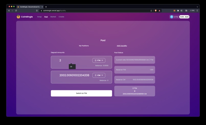Open the Create page

(61, 17)
